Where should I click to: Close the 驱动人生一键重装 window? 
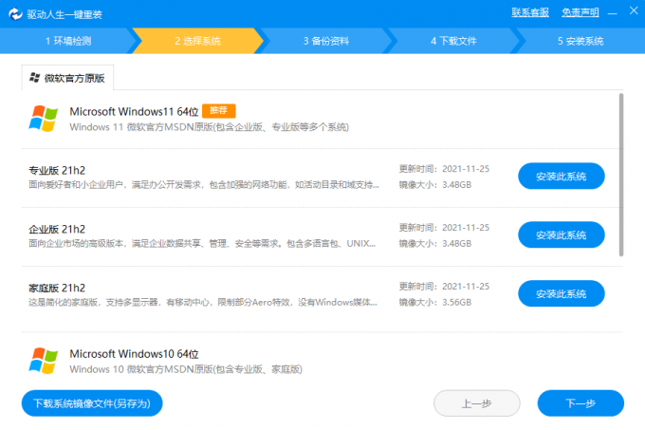pyautogui.click(x=633, y=12)
